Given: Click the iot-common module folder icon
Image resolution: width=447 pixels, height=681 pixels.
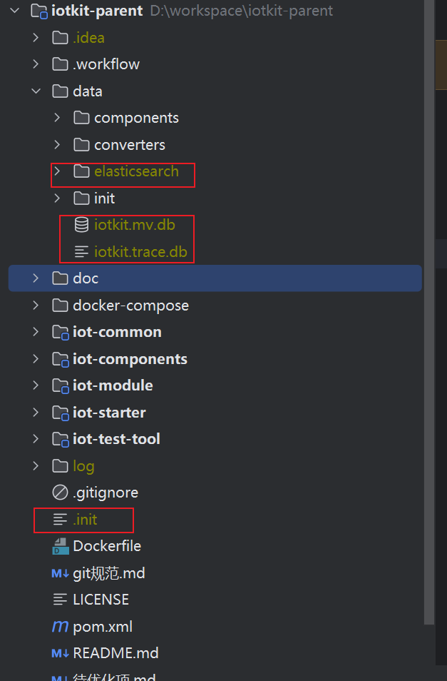Looking at the screenshot, I should (60, 332).
